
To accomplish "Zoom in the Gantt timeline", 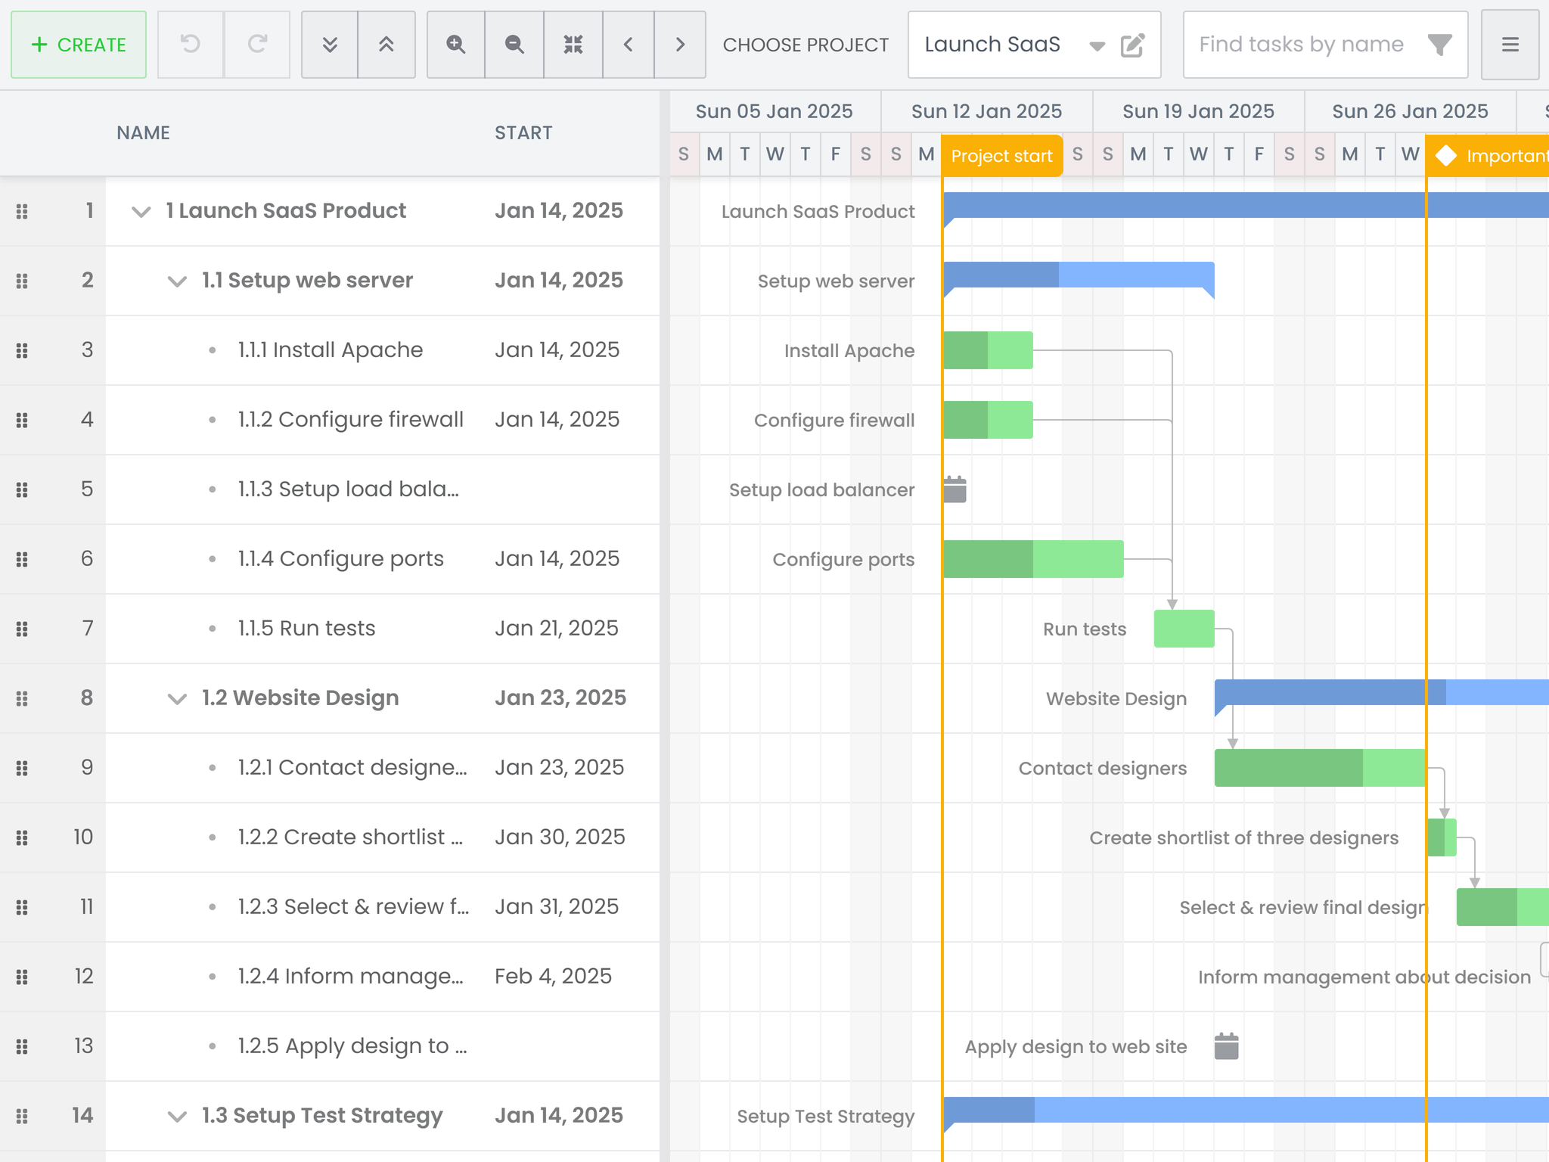I will [x=455, y=45].
